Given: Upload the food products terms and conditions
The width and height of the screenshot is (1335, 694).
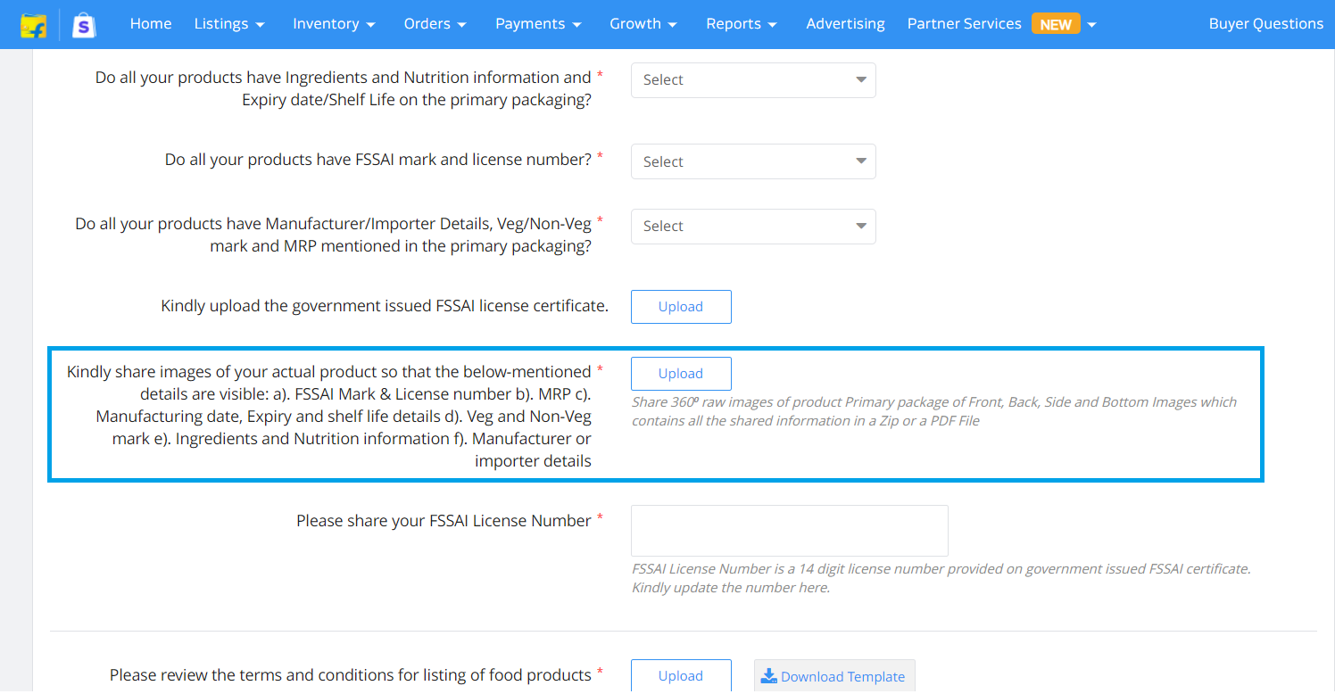Looking at the screenshot, I should point(681,676).
